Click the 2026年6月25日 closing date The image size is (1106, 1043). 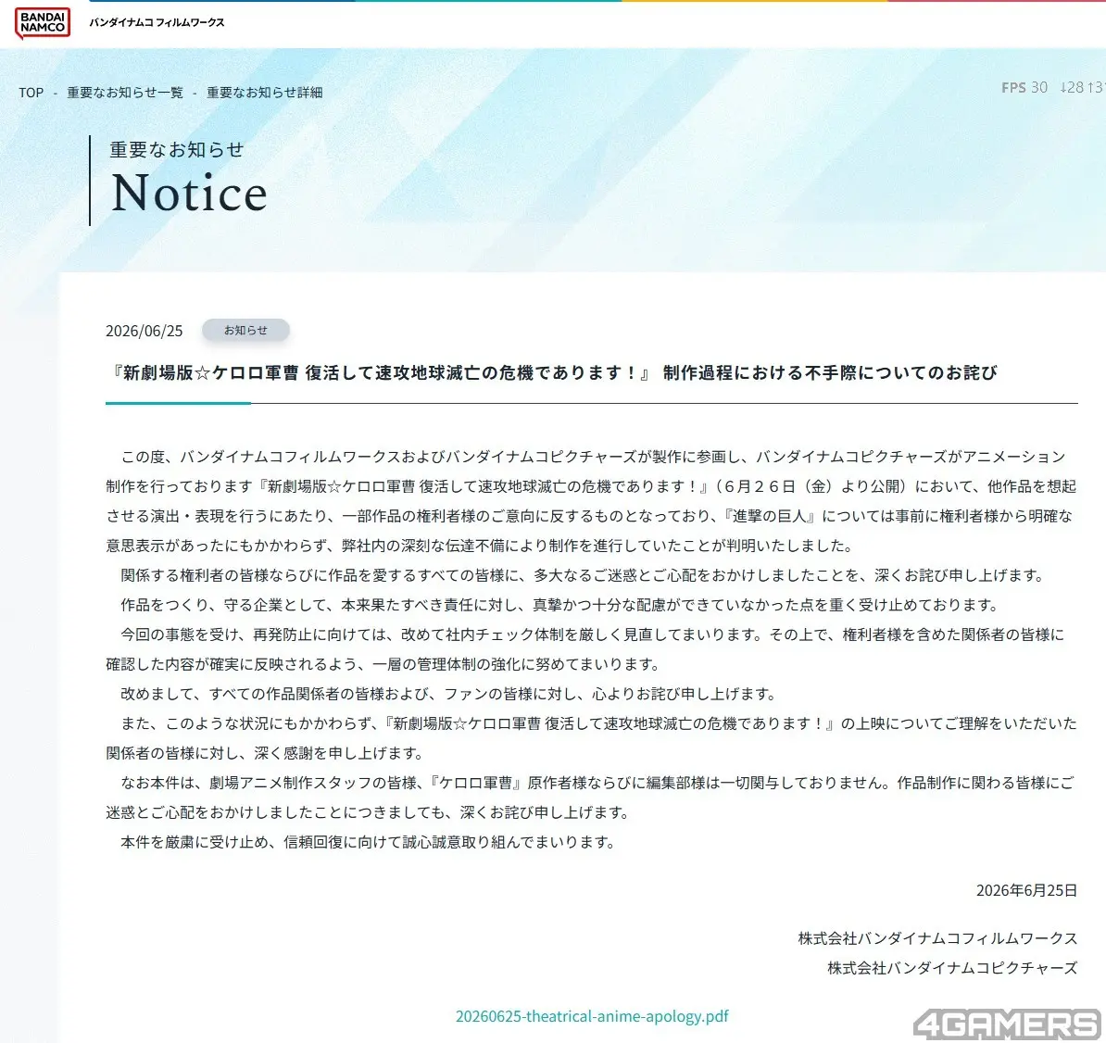coord(1026,890)
